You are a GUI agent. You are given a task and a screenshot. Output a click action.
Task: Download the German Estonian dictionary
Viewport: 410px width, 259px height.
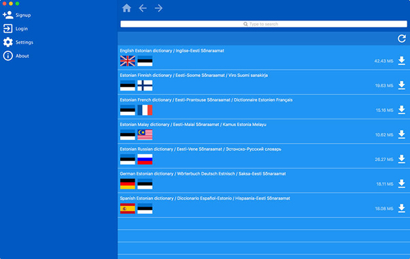coord(402,183)
